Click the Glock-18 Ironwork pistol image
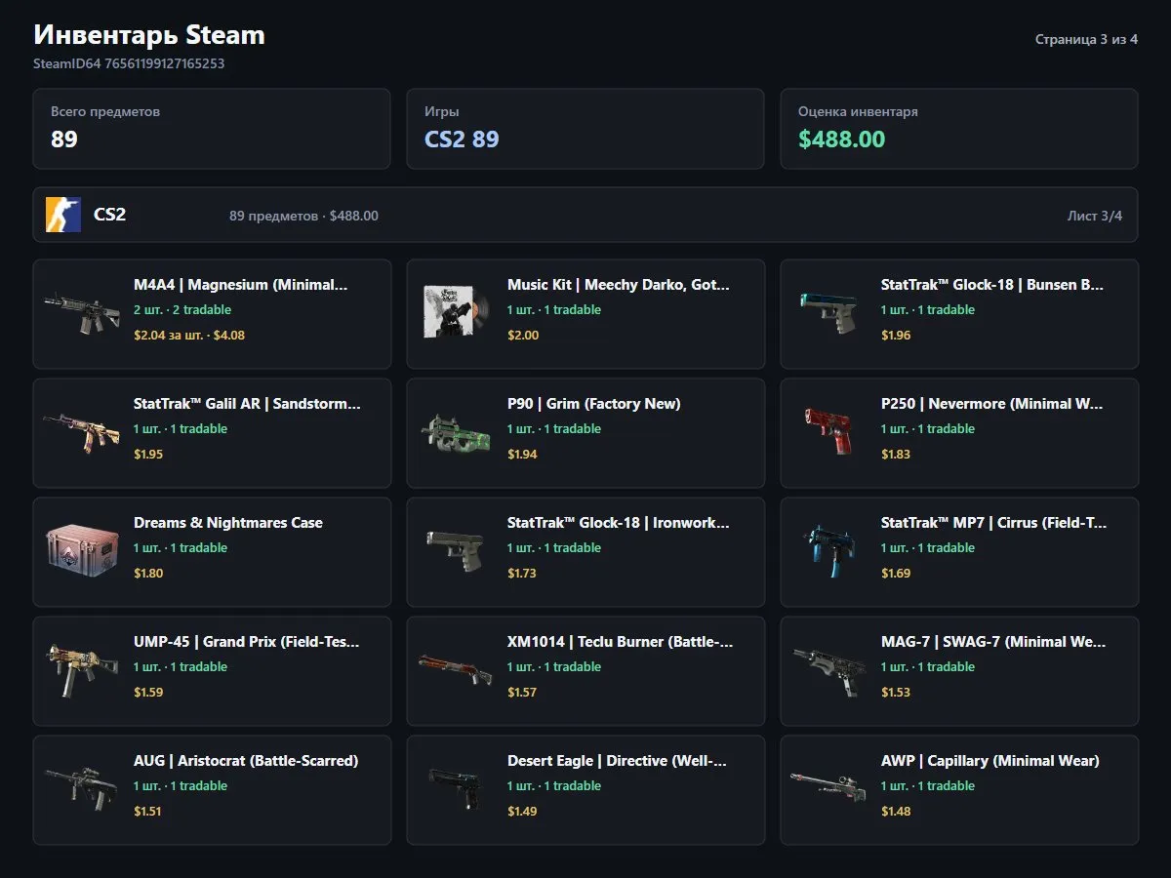Screen dimensions: 1171x878 [x=455, y=550]
